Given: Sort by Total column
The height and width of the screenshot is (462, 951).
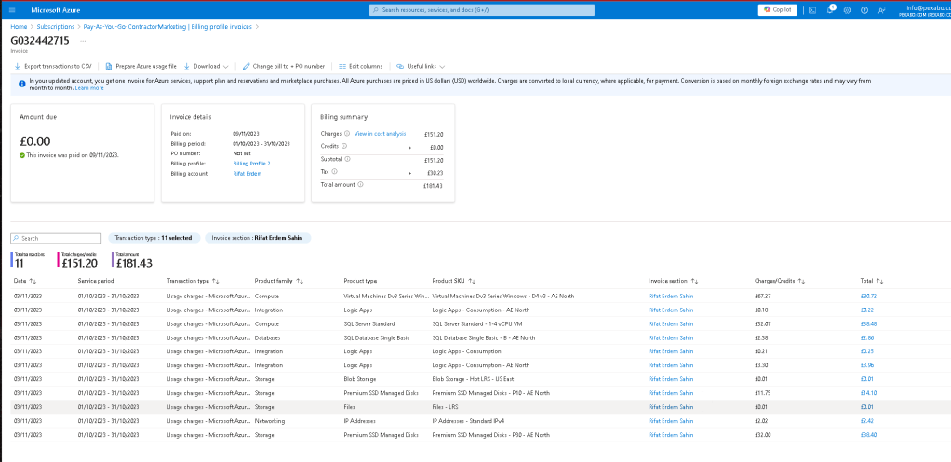Looking at the screenshot, I should (872, 281).
